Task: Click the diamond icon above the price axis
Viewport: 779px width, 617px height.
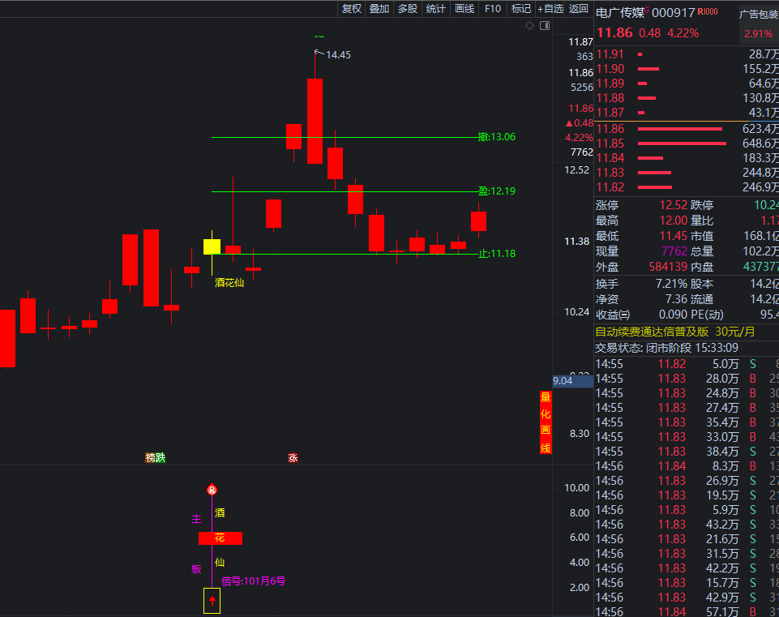Action: pyautogui.click(x=529, y=26)
